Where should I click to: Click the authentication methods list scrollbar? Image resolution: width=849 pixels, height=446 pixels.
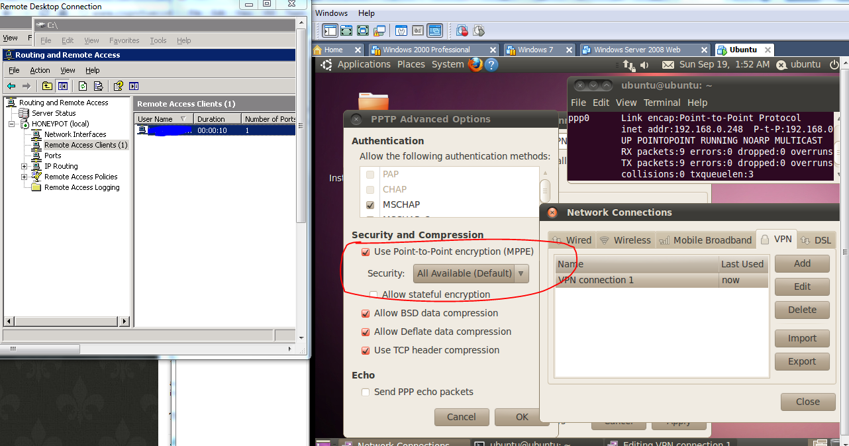[x=546, y=192]
